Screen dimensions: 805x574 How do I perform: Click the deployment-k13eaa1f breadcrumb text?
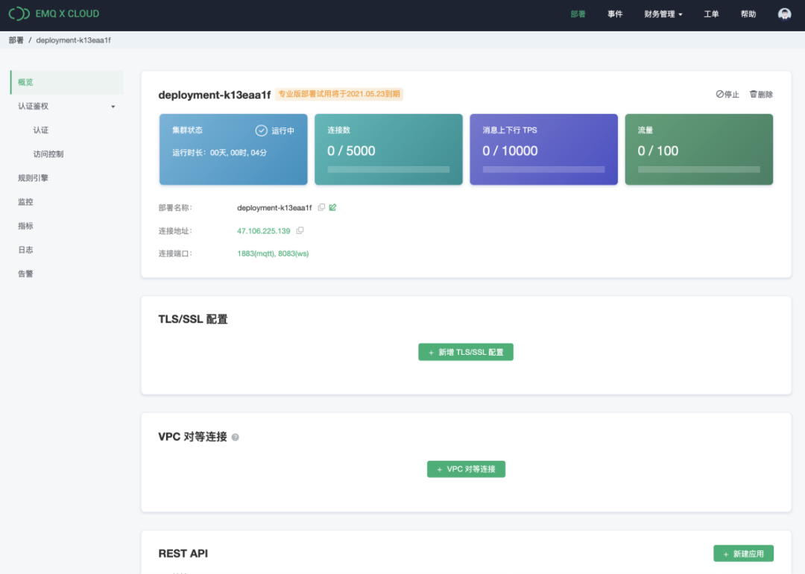click(73, 40)
